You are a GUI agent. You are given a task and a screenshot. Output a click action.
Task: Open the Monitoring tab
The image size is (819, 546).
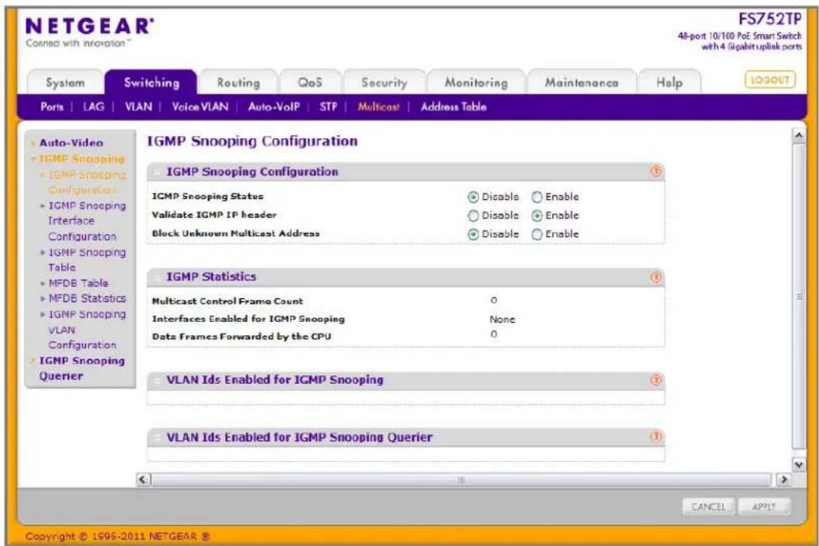click(476, 83)
